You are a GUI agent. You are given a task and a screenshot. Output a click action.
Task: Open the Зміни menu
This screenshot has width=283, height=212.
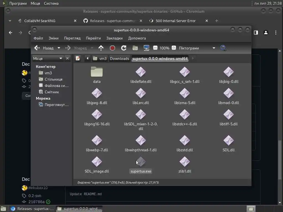pos(53,38)
